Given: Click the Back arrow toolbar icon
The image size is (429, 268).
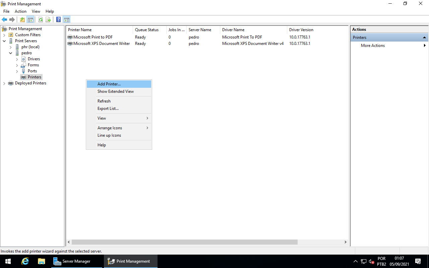Looking at the screenshot, I should pyautogui.click(x=4, y=19).
